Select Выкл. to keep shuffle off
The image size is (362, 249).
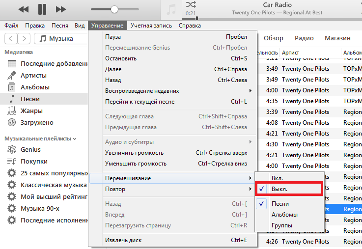click(x=289, y=189)
